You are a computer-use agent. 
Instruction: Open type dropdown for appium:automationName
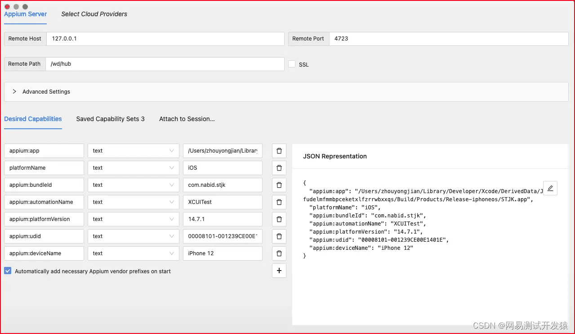pos(134,202)
